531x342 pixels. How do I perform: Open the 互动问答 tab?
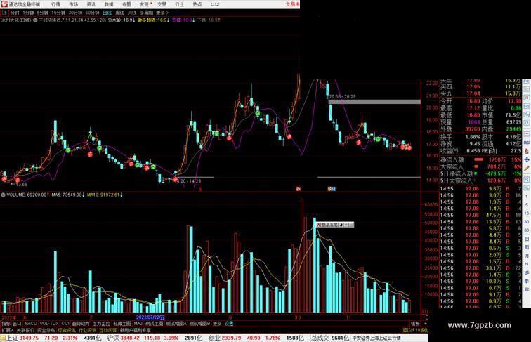point(107,330)
